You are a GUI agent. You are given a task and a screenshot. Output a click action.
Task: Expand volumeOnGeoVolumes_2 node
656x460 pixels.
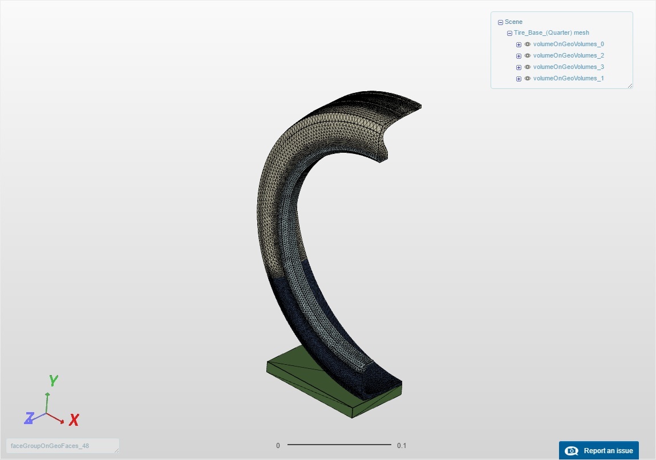coord(519,56)
